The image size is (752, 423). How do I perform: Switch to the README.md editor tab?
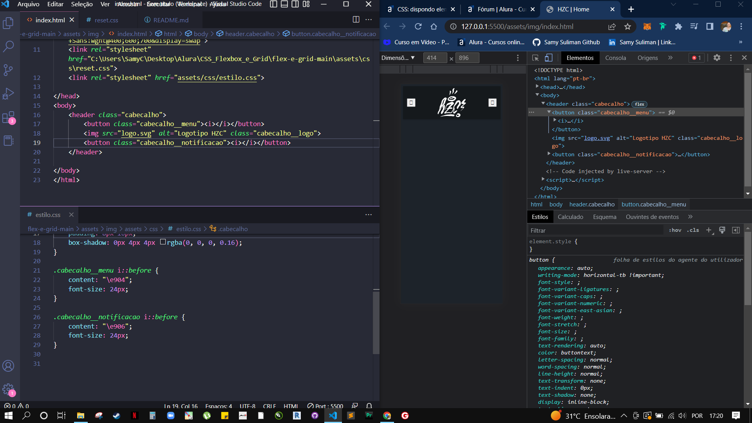point(170,20)
